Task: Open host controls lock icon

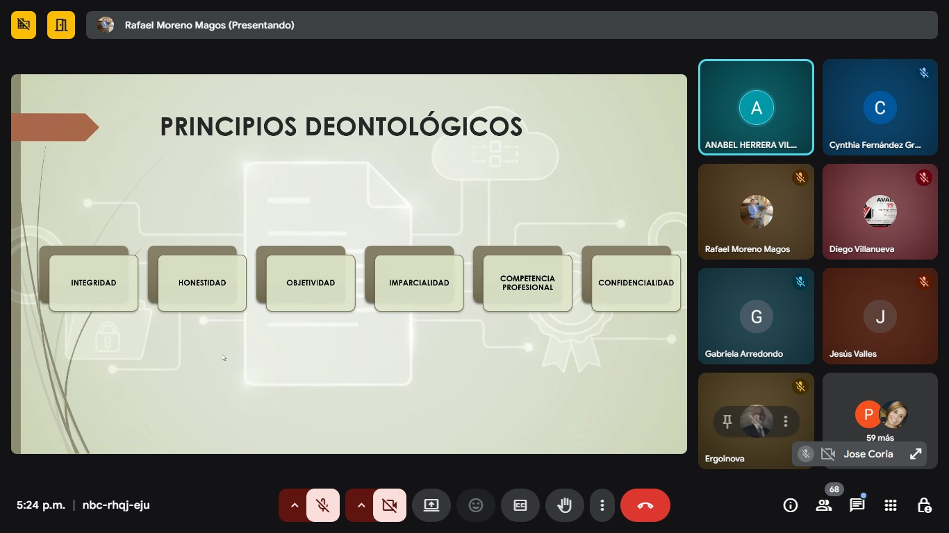Action: [924, 505]
